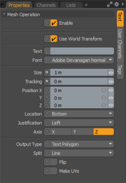Add a new tab with plus icon
This screenshot has width=126, height=183.
tap(86, 5)
